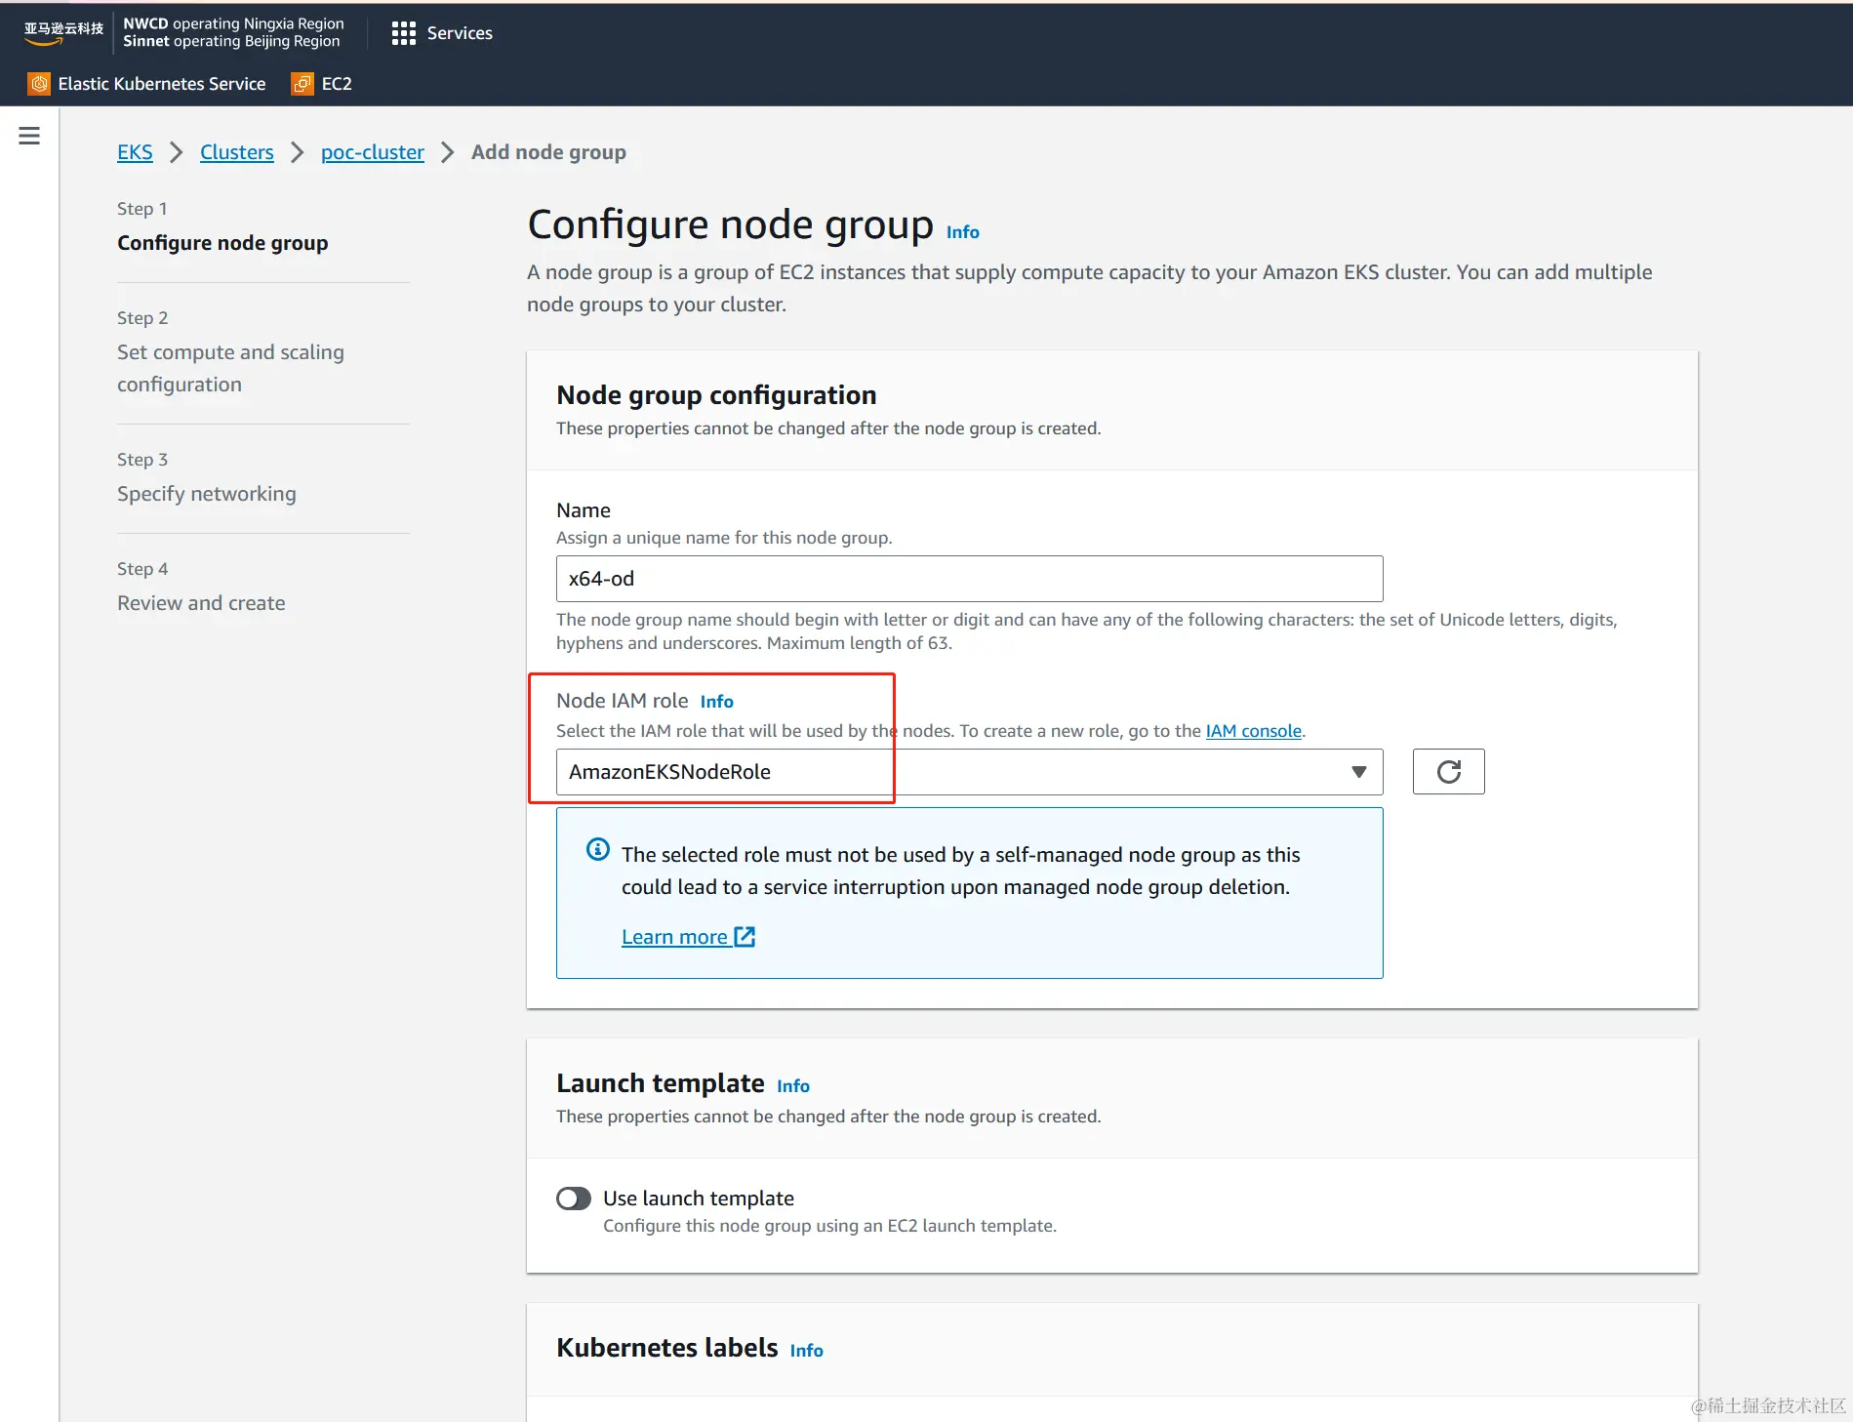Follow the IAM console link
The height and width of the screenshot is (1422, 1853).
point(1254,731)
